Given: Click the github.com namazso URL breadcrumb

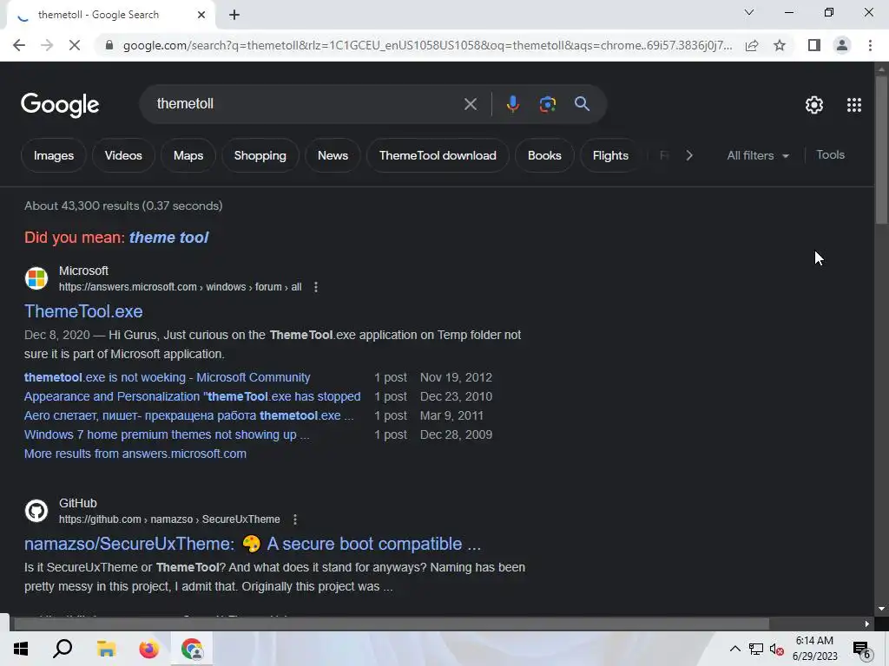Looking at the screenshot, I should (x=169, y=519).
